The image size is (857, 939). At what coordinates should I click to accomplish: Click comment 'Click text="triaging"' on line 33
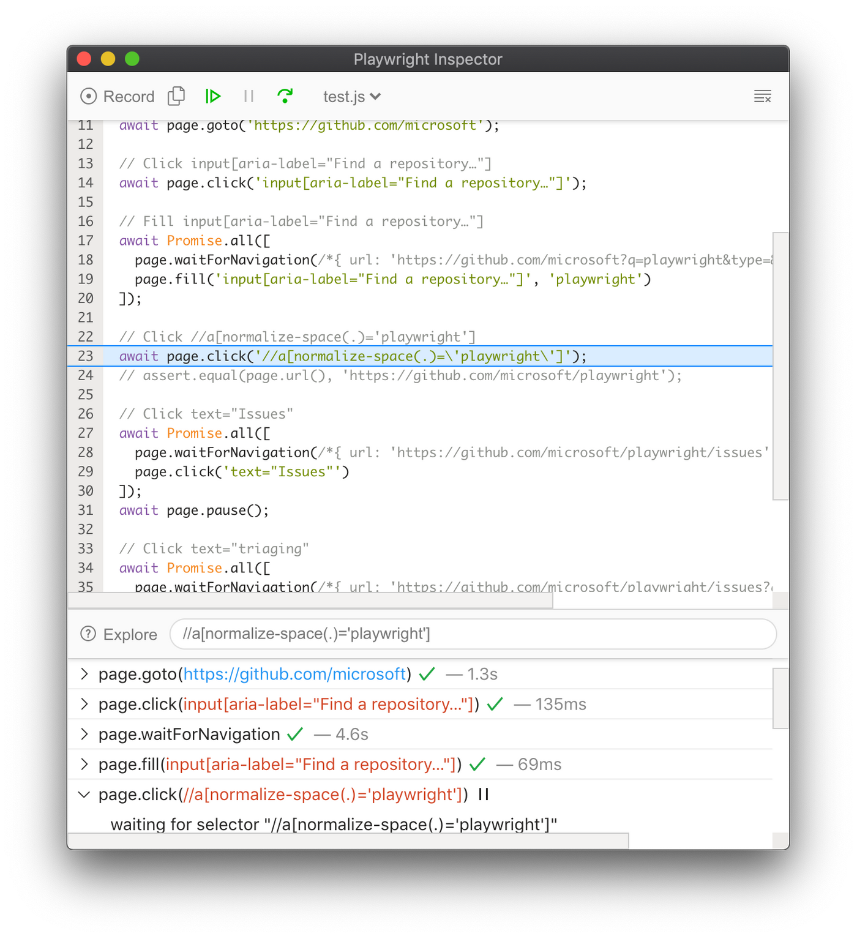214,548
